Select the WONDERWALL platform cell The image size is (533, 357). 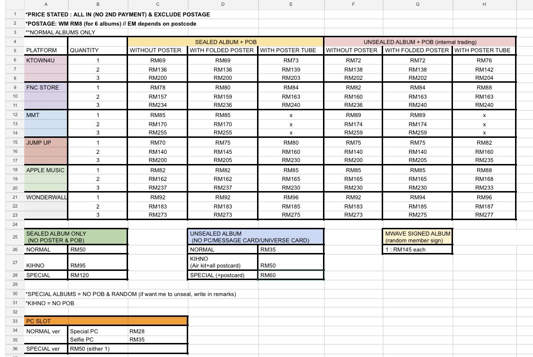pos(46,197)
